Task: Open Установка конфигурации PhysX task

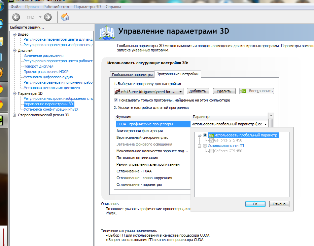Action: [x=51, y=110]
